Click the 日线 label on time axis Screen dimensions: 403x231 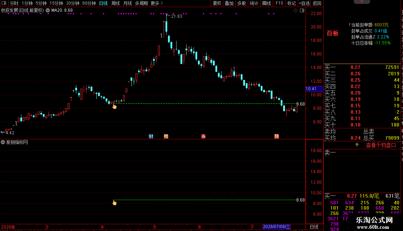coord(314,227)
